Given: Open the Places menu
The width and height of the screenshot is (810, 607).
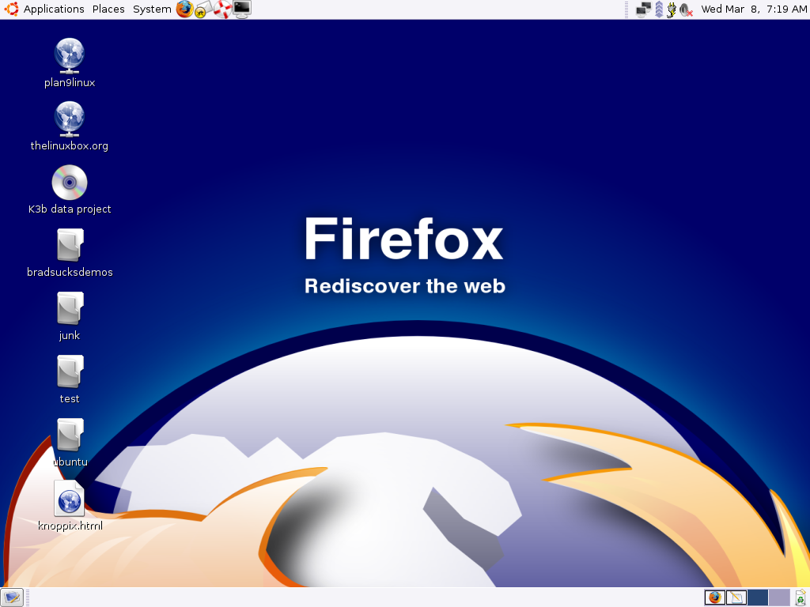Looking at the screenshot, I should (x=108, y=9).
